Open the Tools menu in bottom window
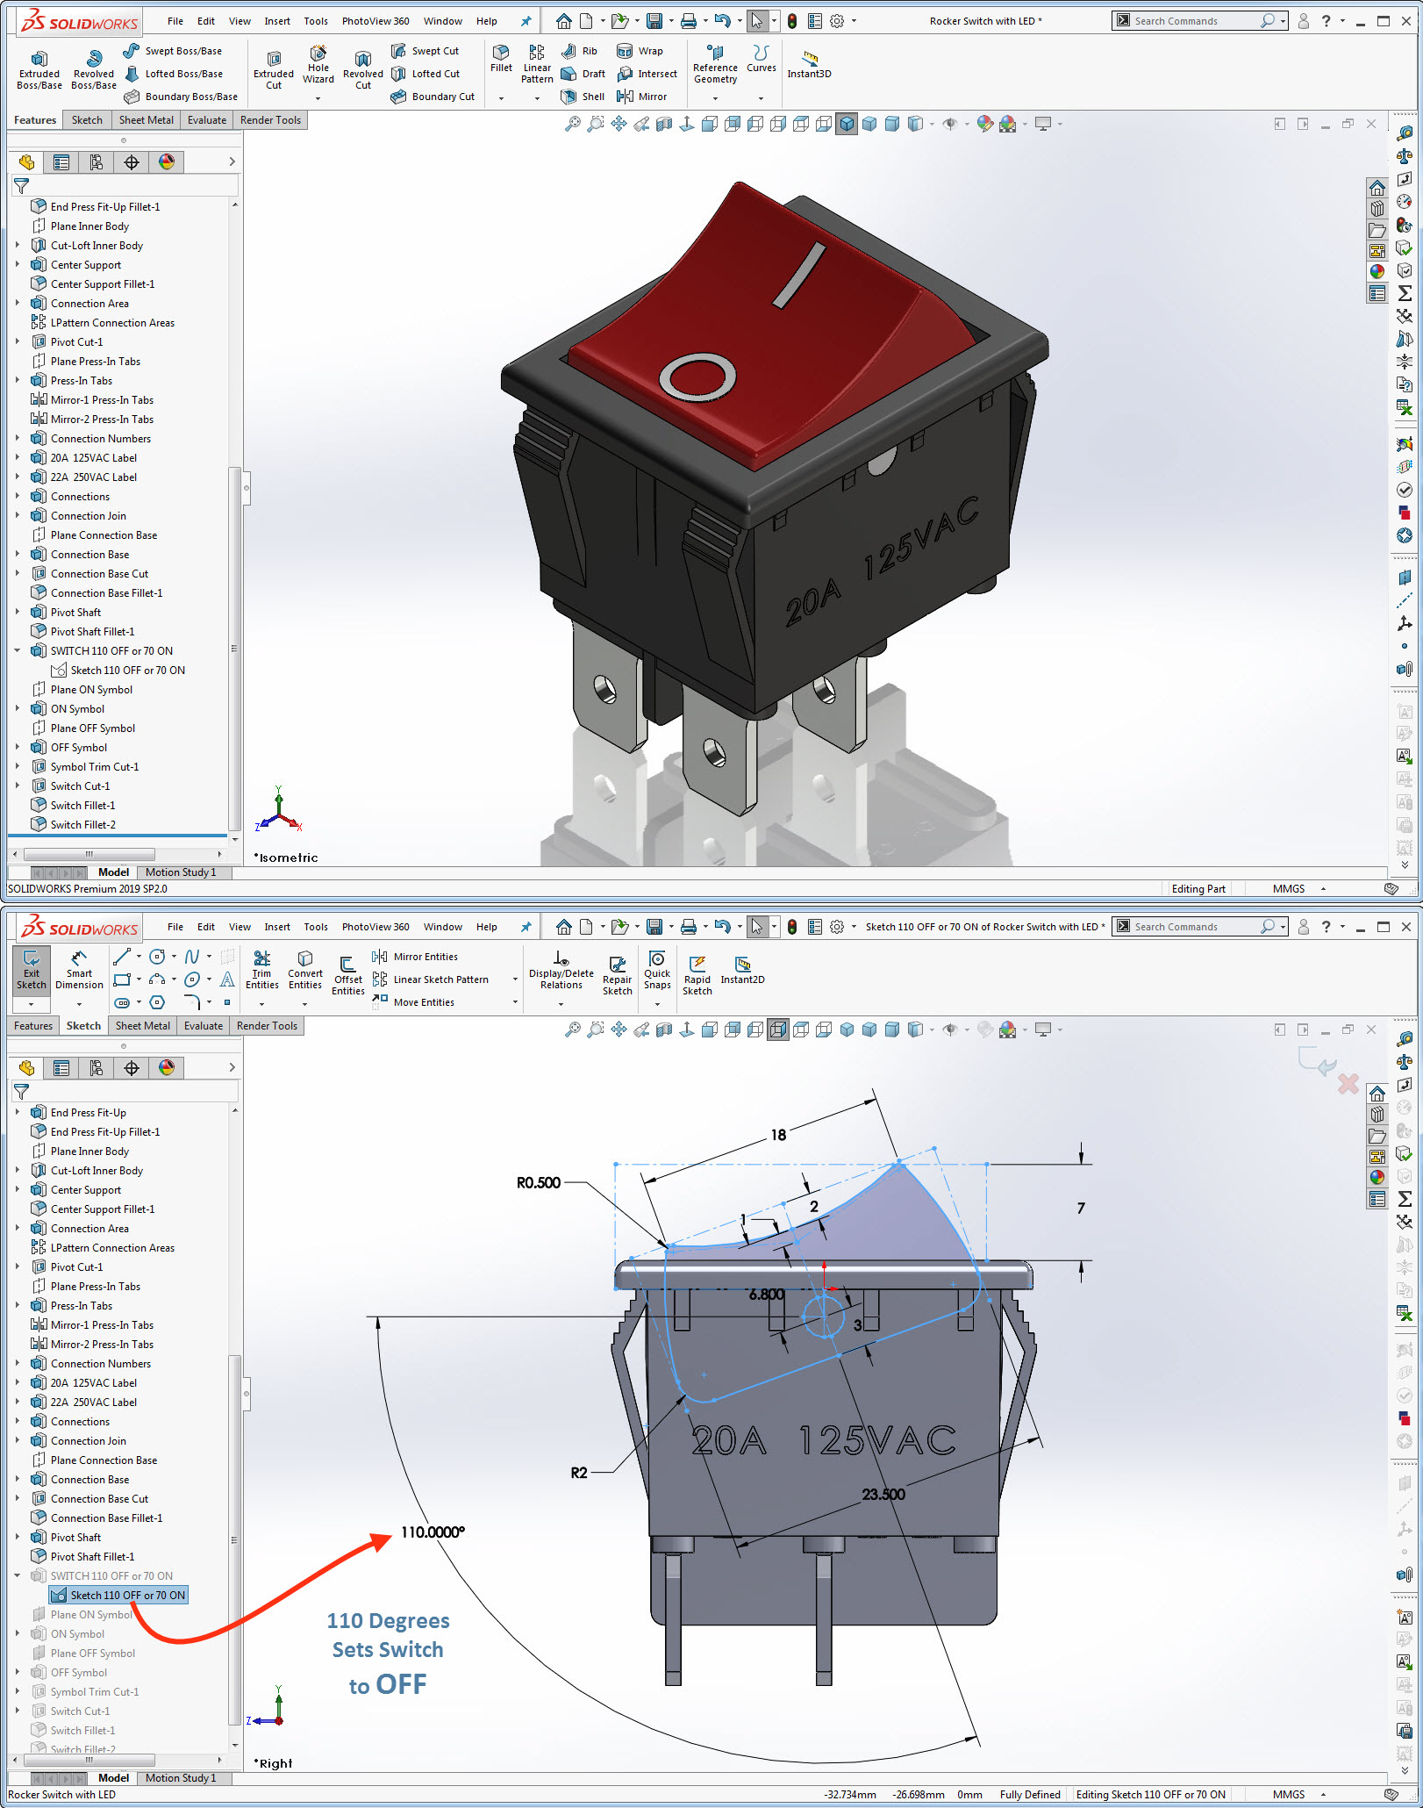The height and width of the screenshot is (1808, 1423). [316, 927]
